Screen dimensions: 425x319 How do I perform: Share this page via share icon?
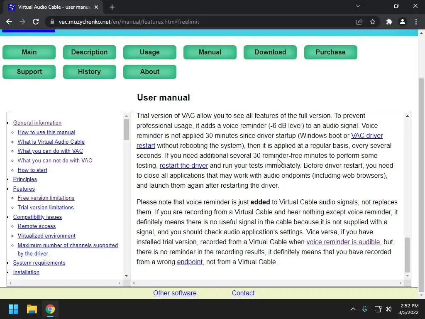tap(359, 22)
